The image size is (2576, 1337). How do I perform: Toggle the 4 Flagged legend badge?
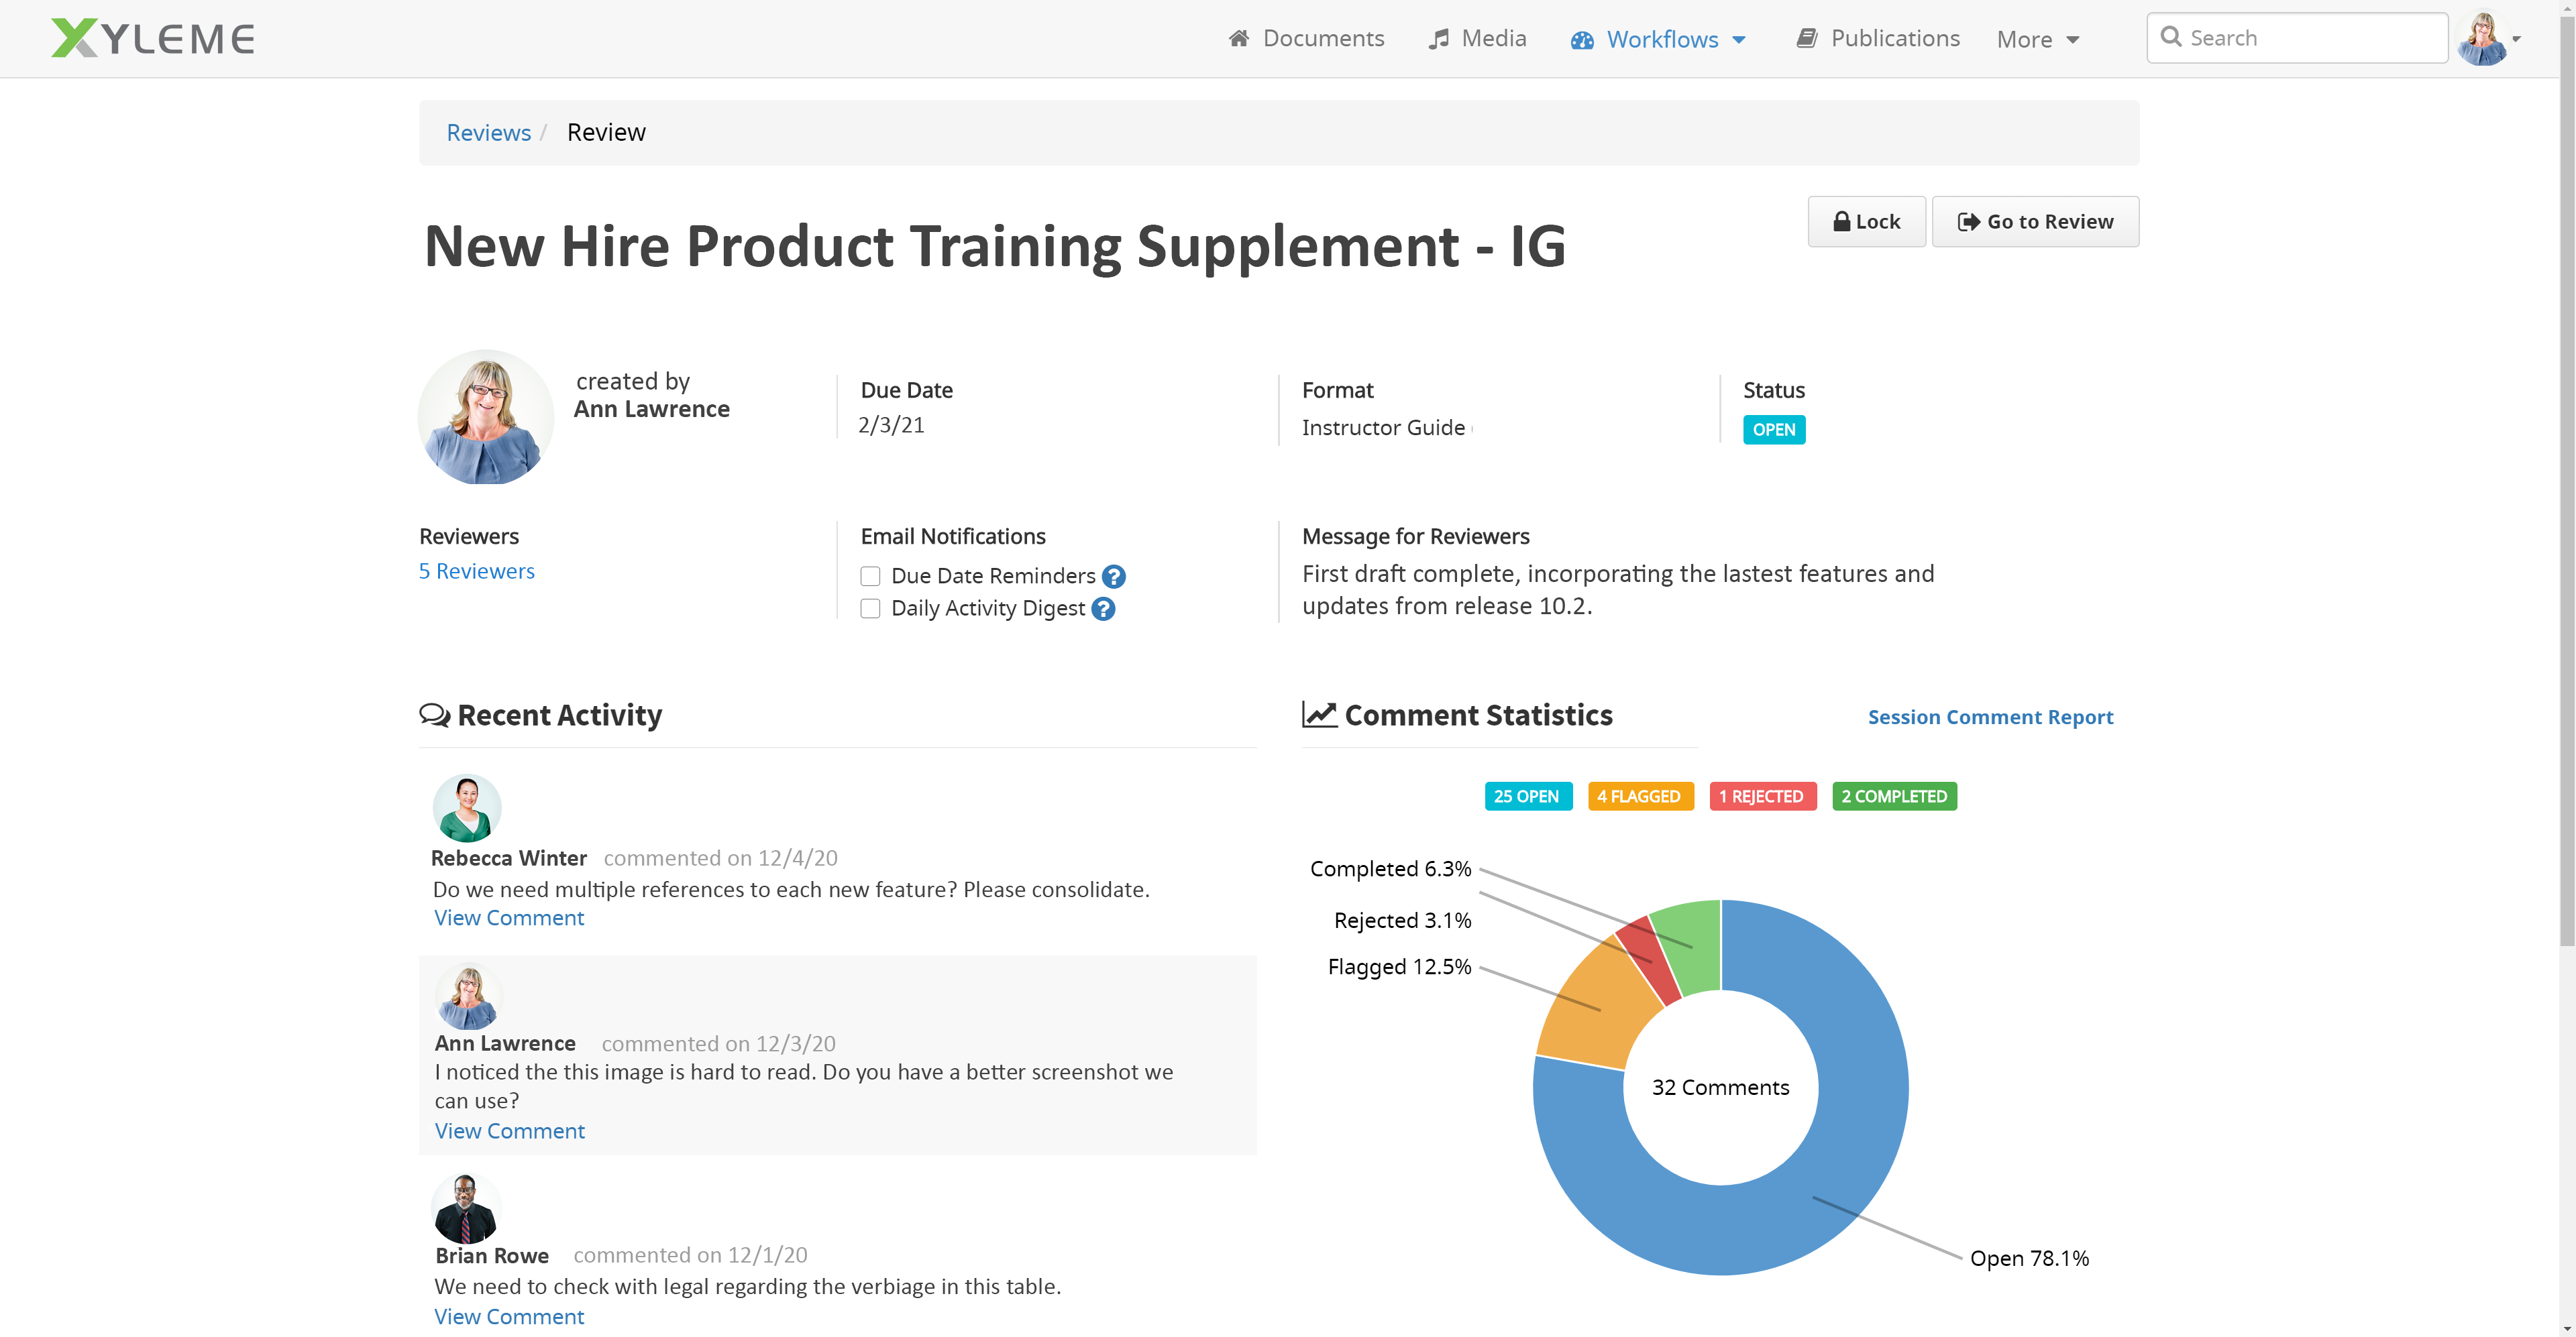1640,797
